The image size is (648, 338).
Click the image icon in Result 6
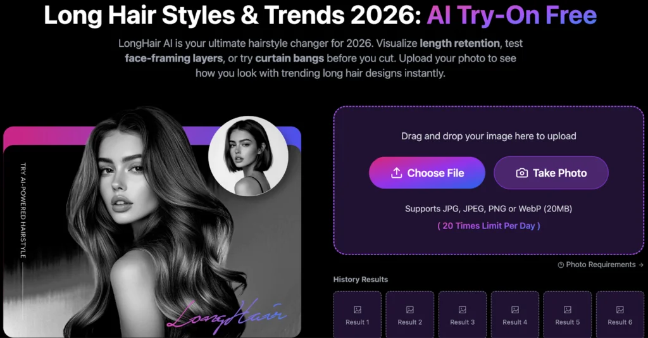coord(620,310)
